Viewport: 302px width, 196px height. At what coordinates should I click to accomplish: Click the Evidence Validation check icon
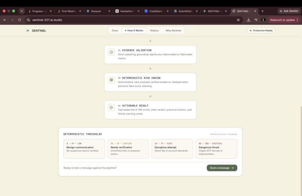coord(111,52)
